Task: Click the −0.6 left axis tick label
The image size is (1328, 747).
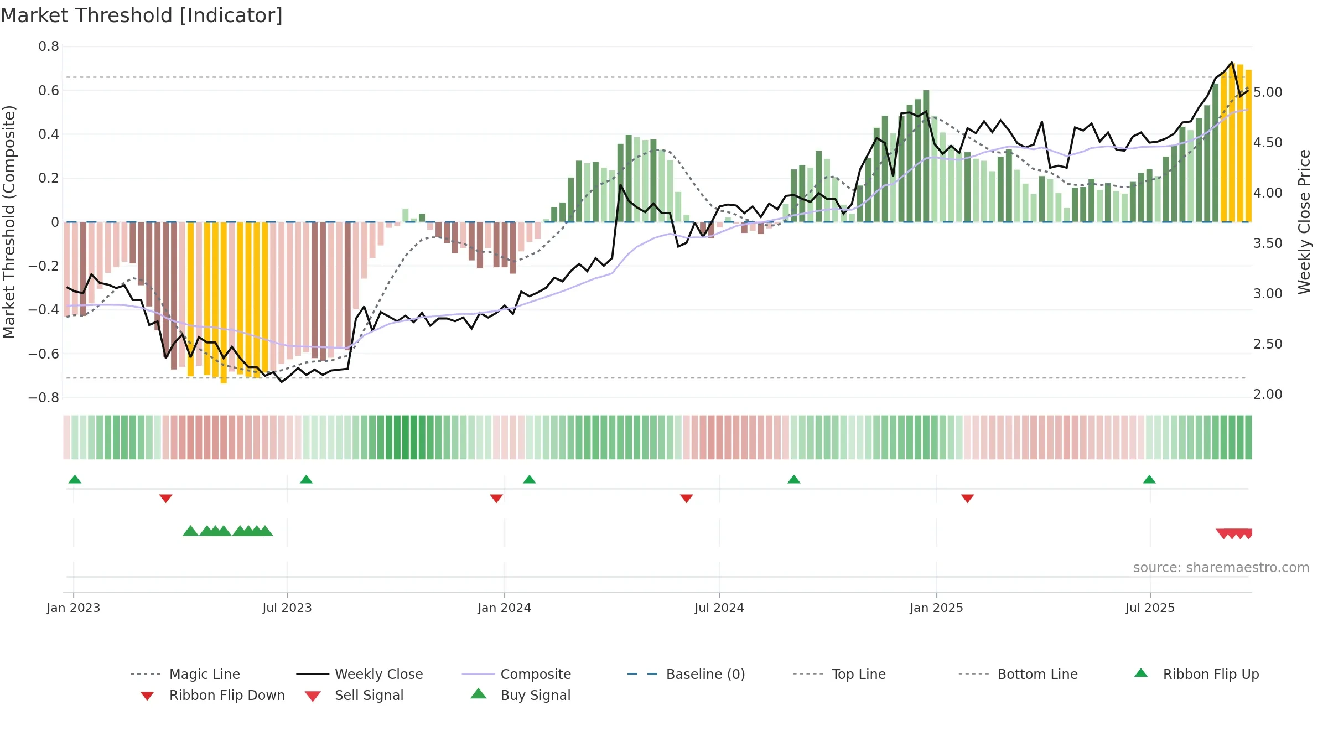Action: (x=44, y=354)
